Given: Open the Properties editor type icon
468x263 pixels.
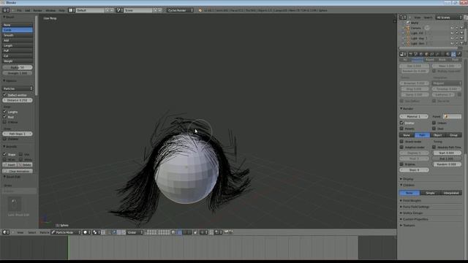Looking at the screenshot, I should coord(403,54).
